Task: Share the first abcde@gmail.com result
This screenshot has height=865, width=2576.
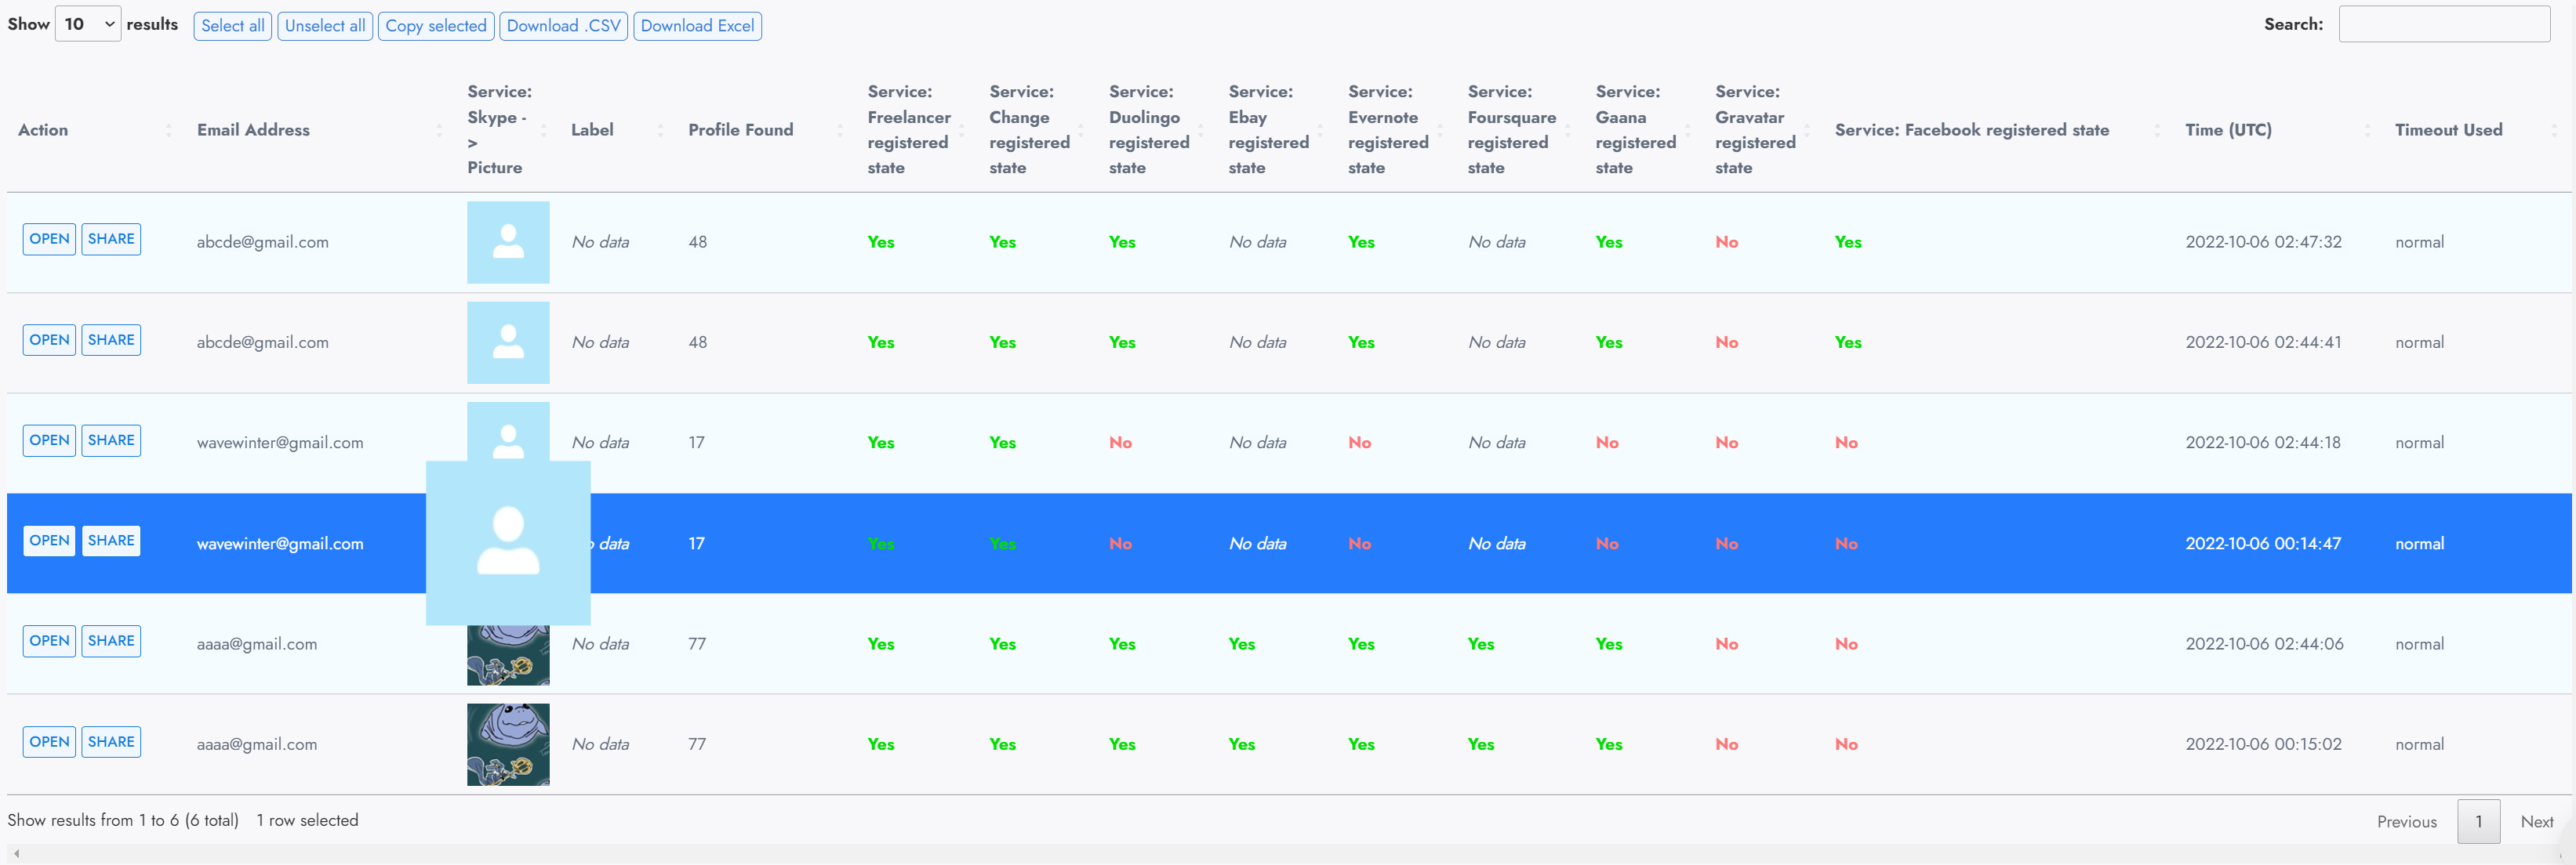Action: point(111,239)
